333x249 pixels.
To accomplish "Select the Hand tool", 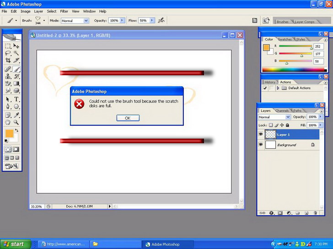I will [8, 122].
